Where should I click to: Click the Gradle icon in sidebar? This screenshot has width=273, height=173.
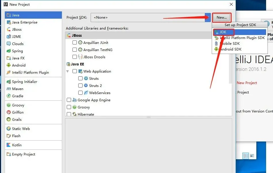9,96
